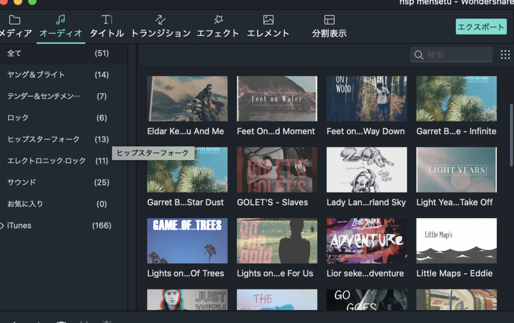The width and height of the screenshot is (514, 323).
Task: Select the Garret B...e - Infinite thumbnail
Action: point(457,99)
